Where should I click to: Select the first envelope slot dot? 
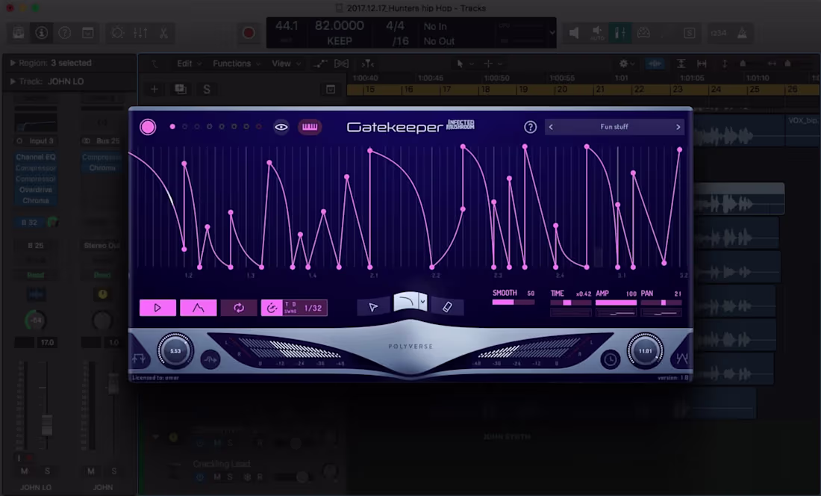pos(172,127)
